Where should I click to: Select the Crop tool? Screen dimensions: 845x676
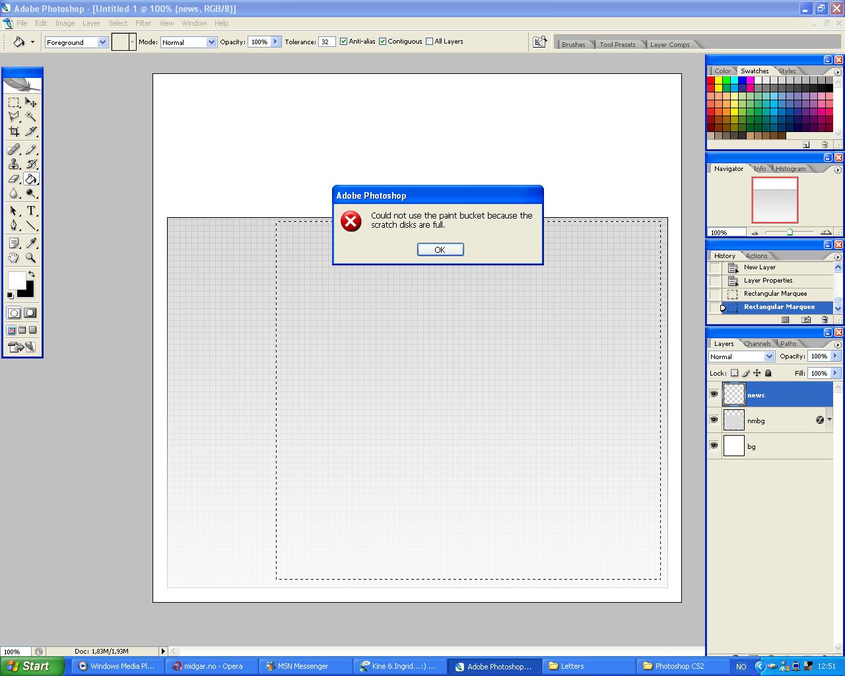tap(14, 131)
